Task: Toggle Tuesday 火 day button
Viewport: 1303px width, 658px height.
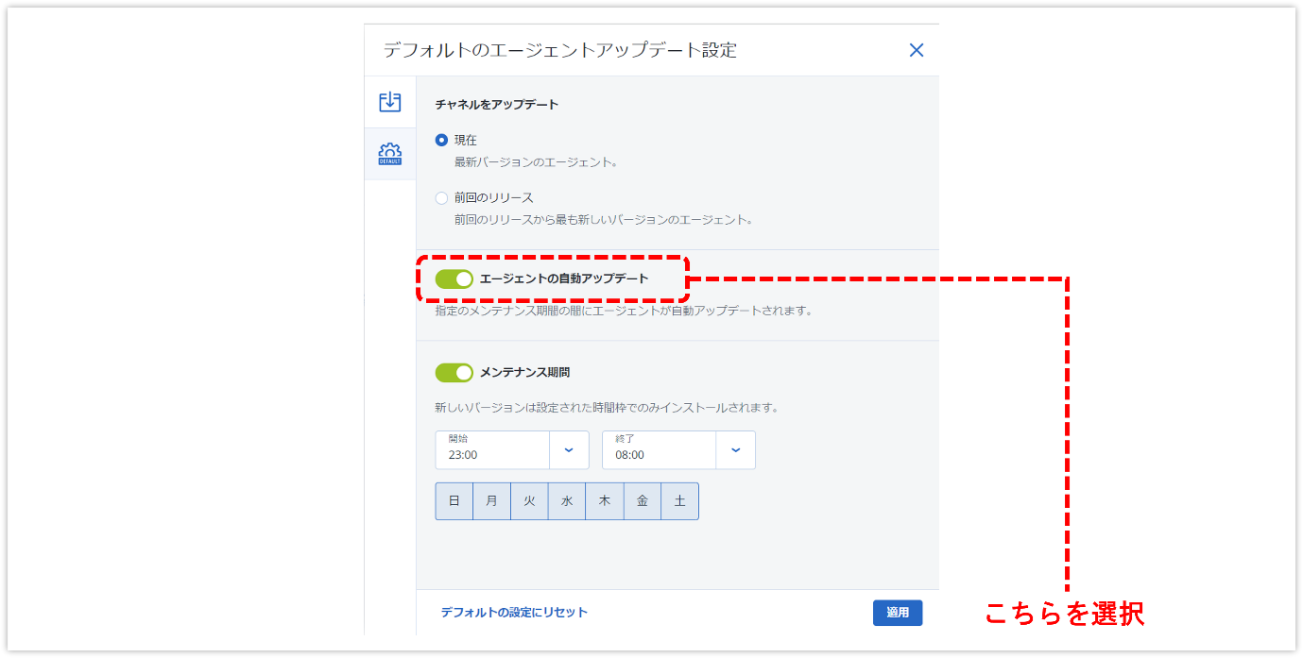Action: click(529, 501)
